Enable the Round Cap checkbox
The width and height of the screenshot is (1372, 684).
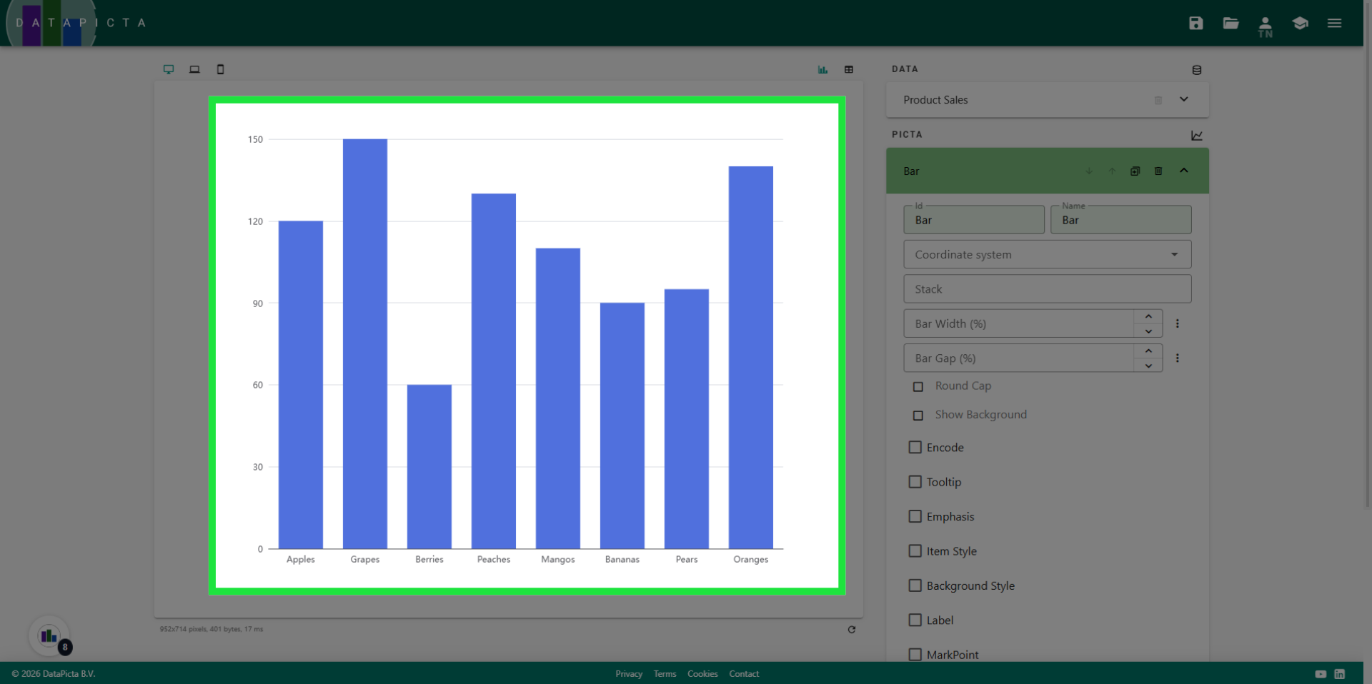(918, 386)
